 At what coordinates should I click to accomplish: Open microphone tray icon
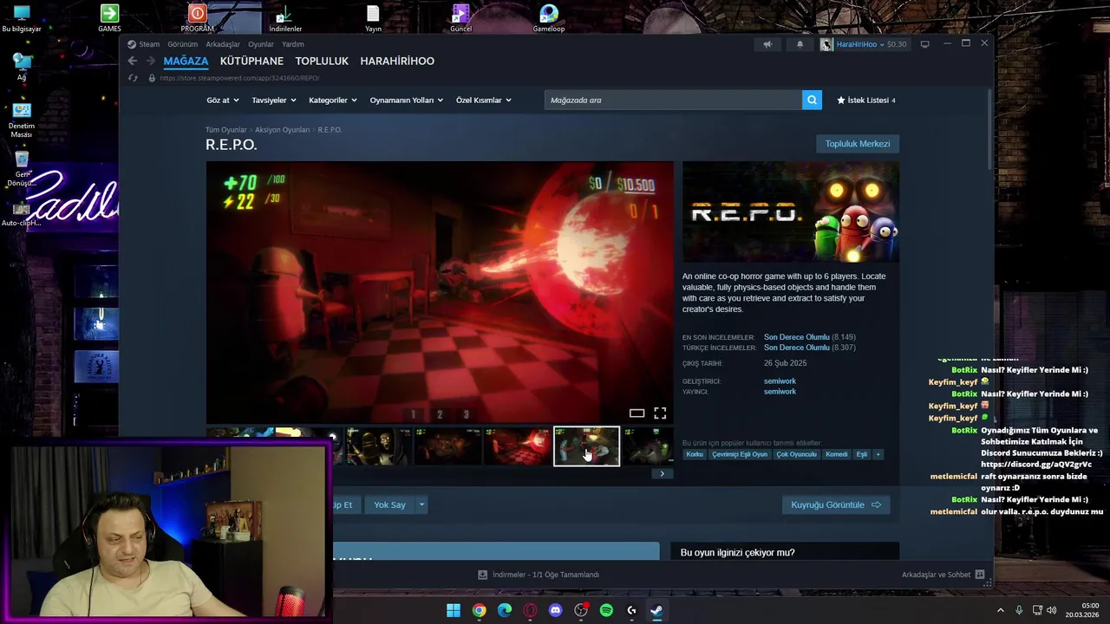[x=1019, y=610]
